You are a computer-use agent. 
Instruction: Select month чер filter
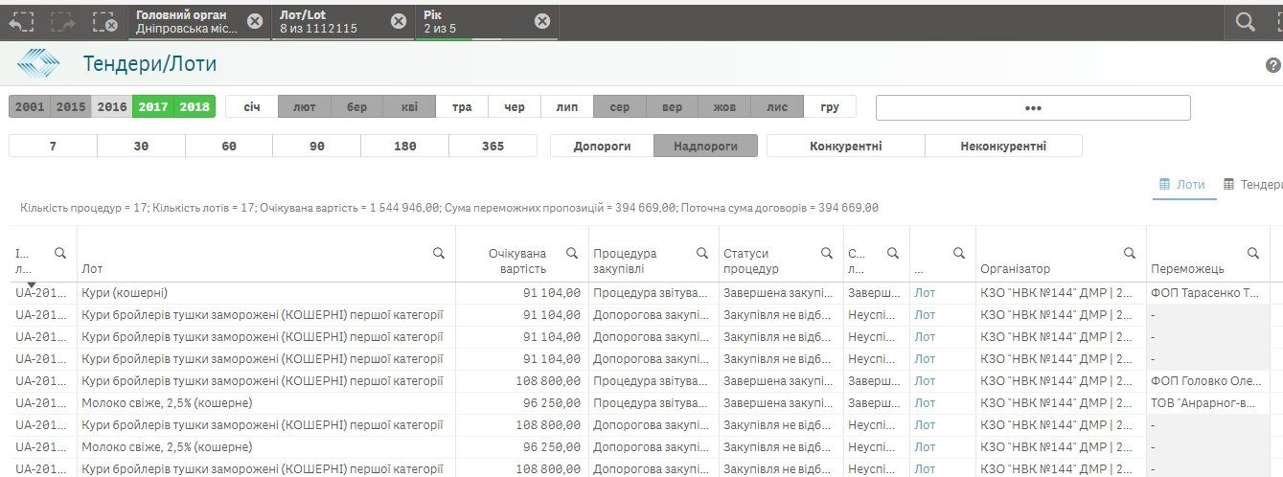click(x=515, y=107)
